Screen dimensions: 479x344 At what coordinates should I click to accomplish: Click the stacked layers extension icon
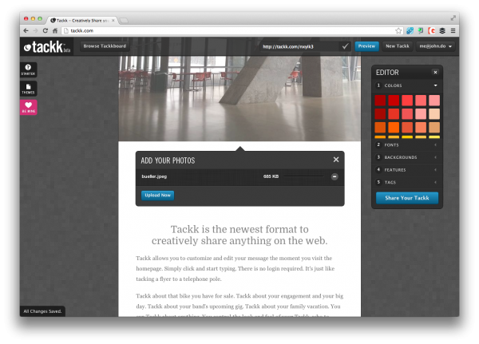442,30
